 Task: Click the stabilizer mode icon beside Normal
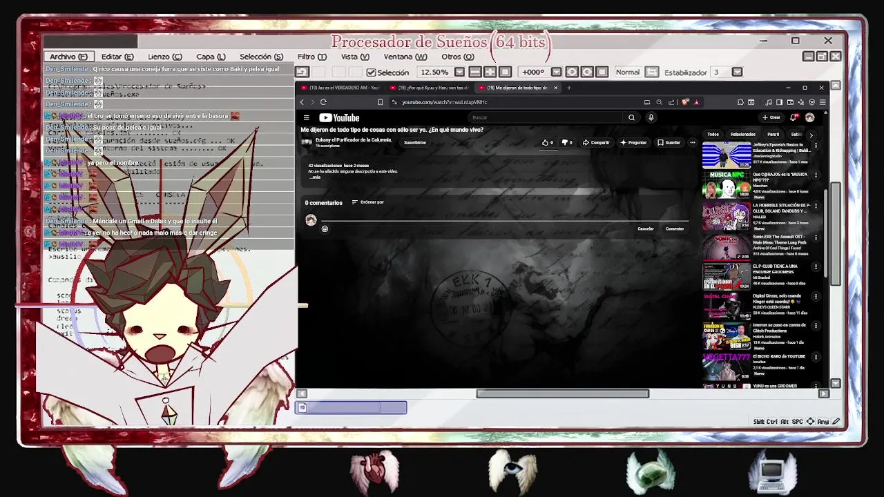(x=652, y=72)
